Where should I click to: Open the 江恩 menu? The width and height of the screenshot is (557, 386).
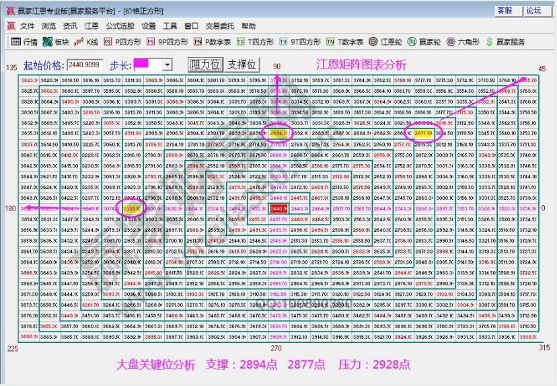[91, 26]
